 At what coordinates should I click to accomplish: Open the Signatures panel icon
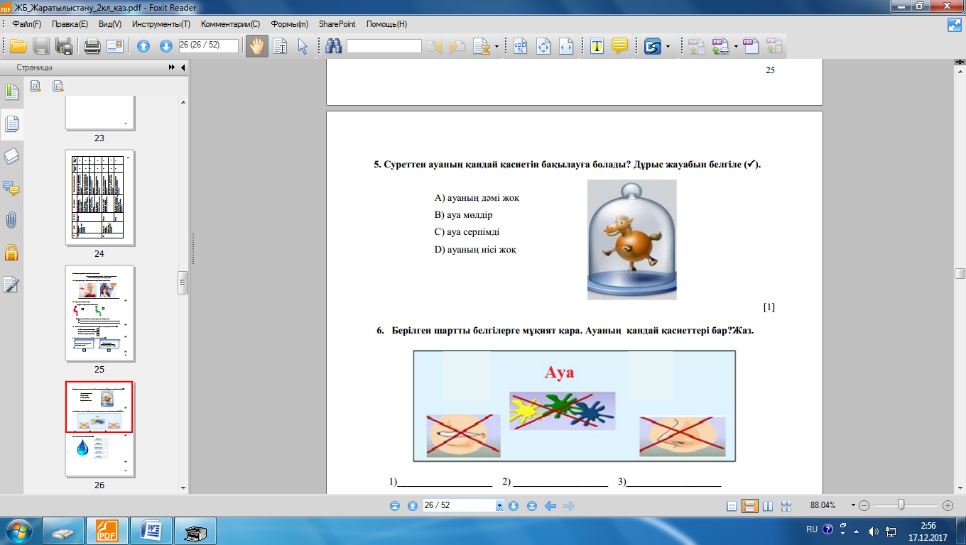coord(11,284)
